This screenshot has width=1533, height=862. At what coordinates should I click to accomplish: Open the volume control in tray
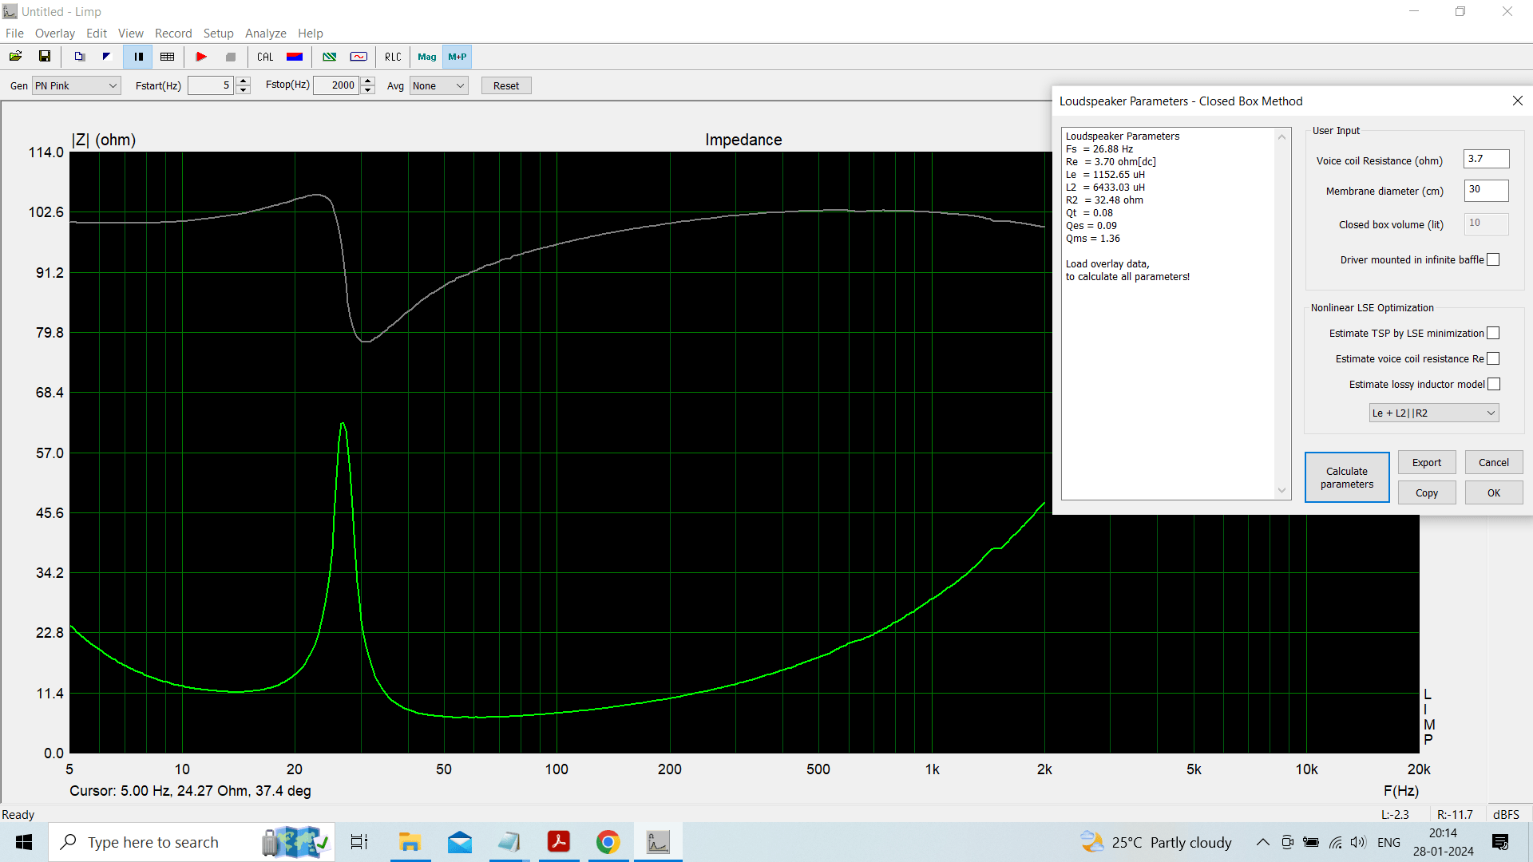tap(1358, 842)
